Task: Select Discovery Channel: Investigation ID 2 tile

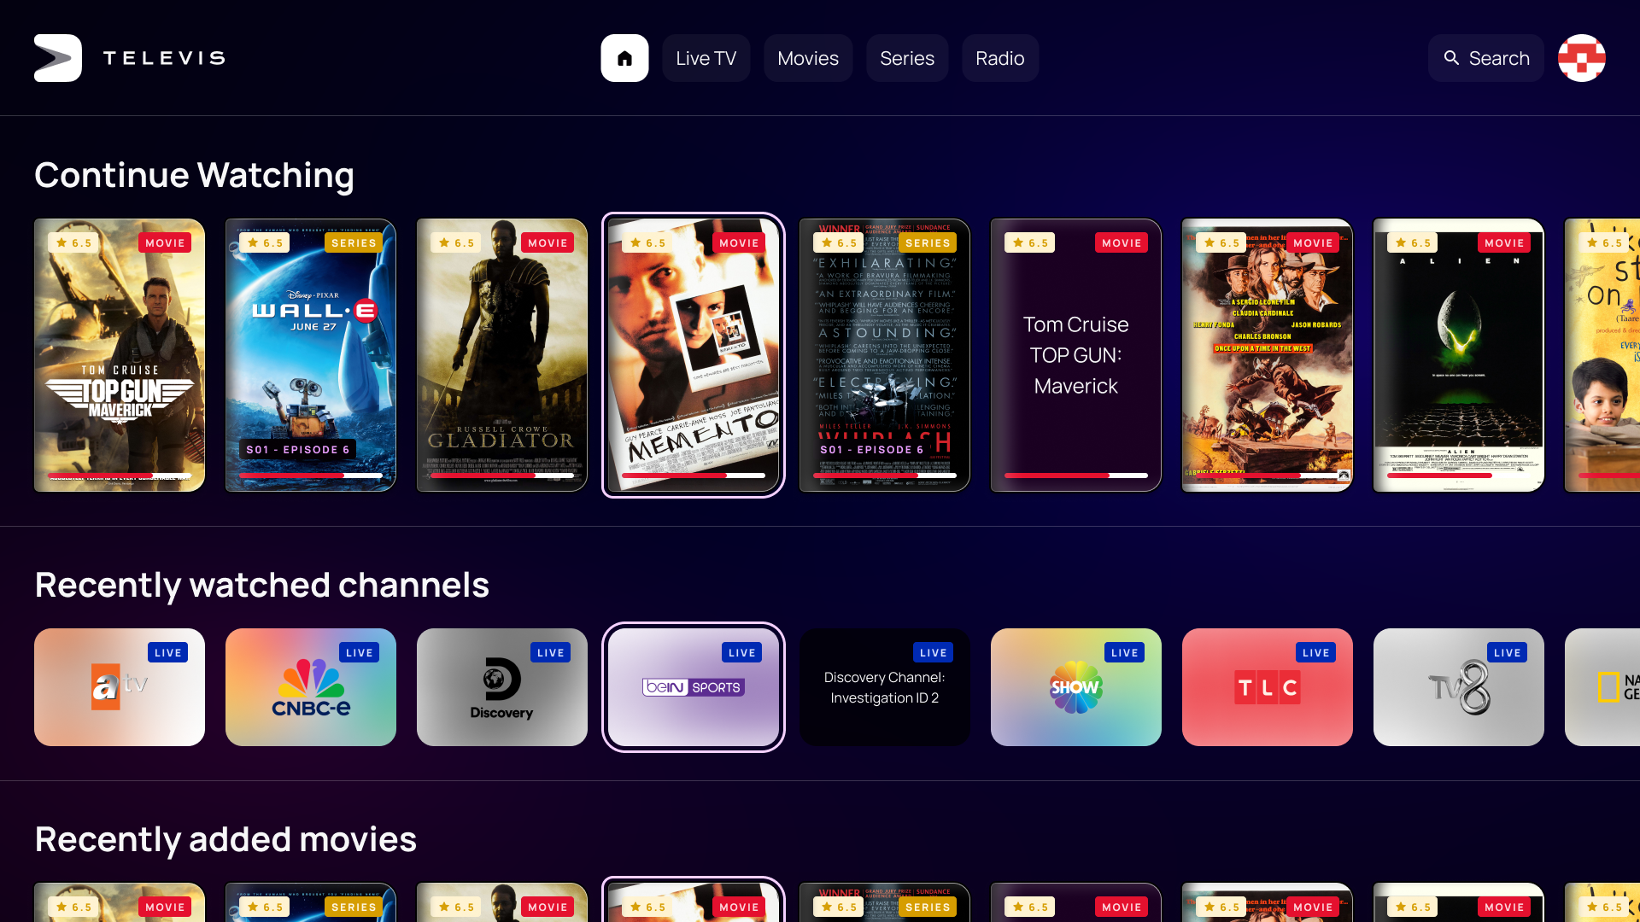Action: (x=884, y=687)
